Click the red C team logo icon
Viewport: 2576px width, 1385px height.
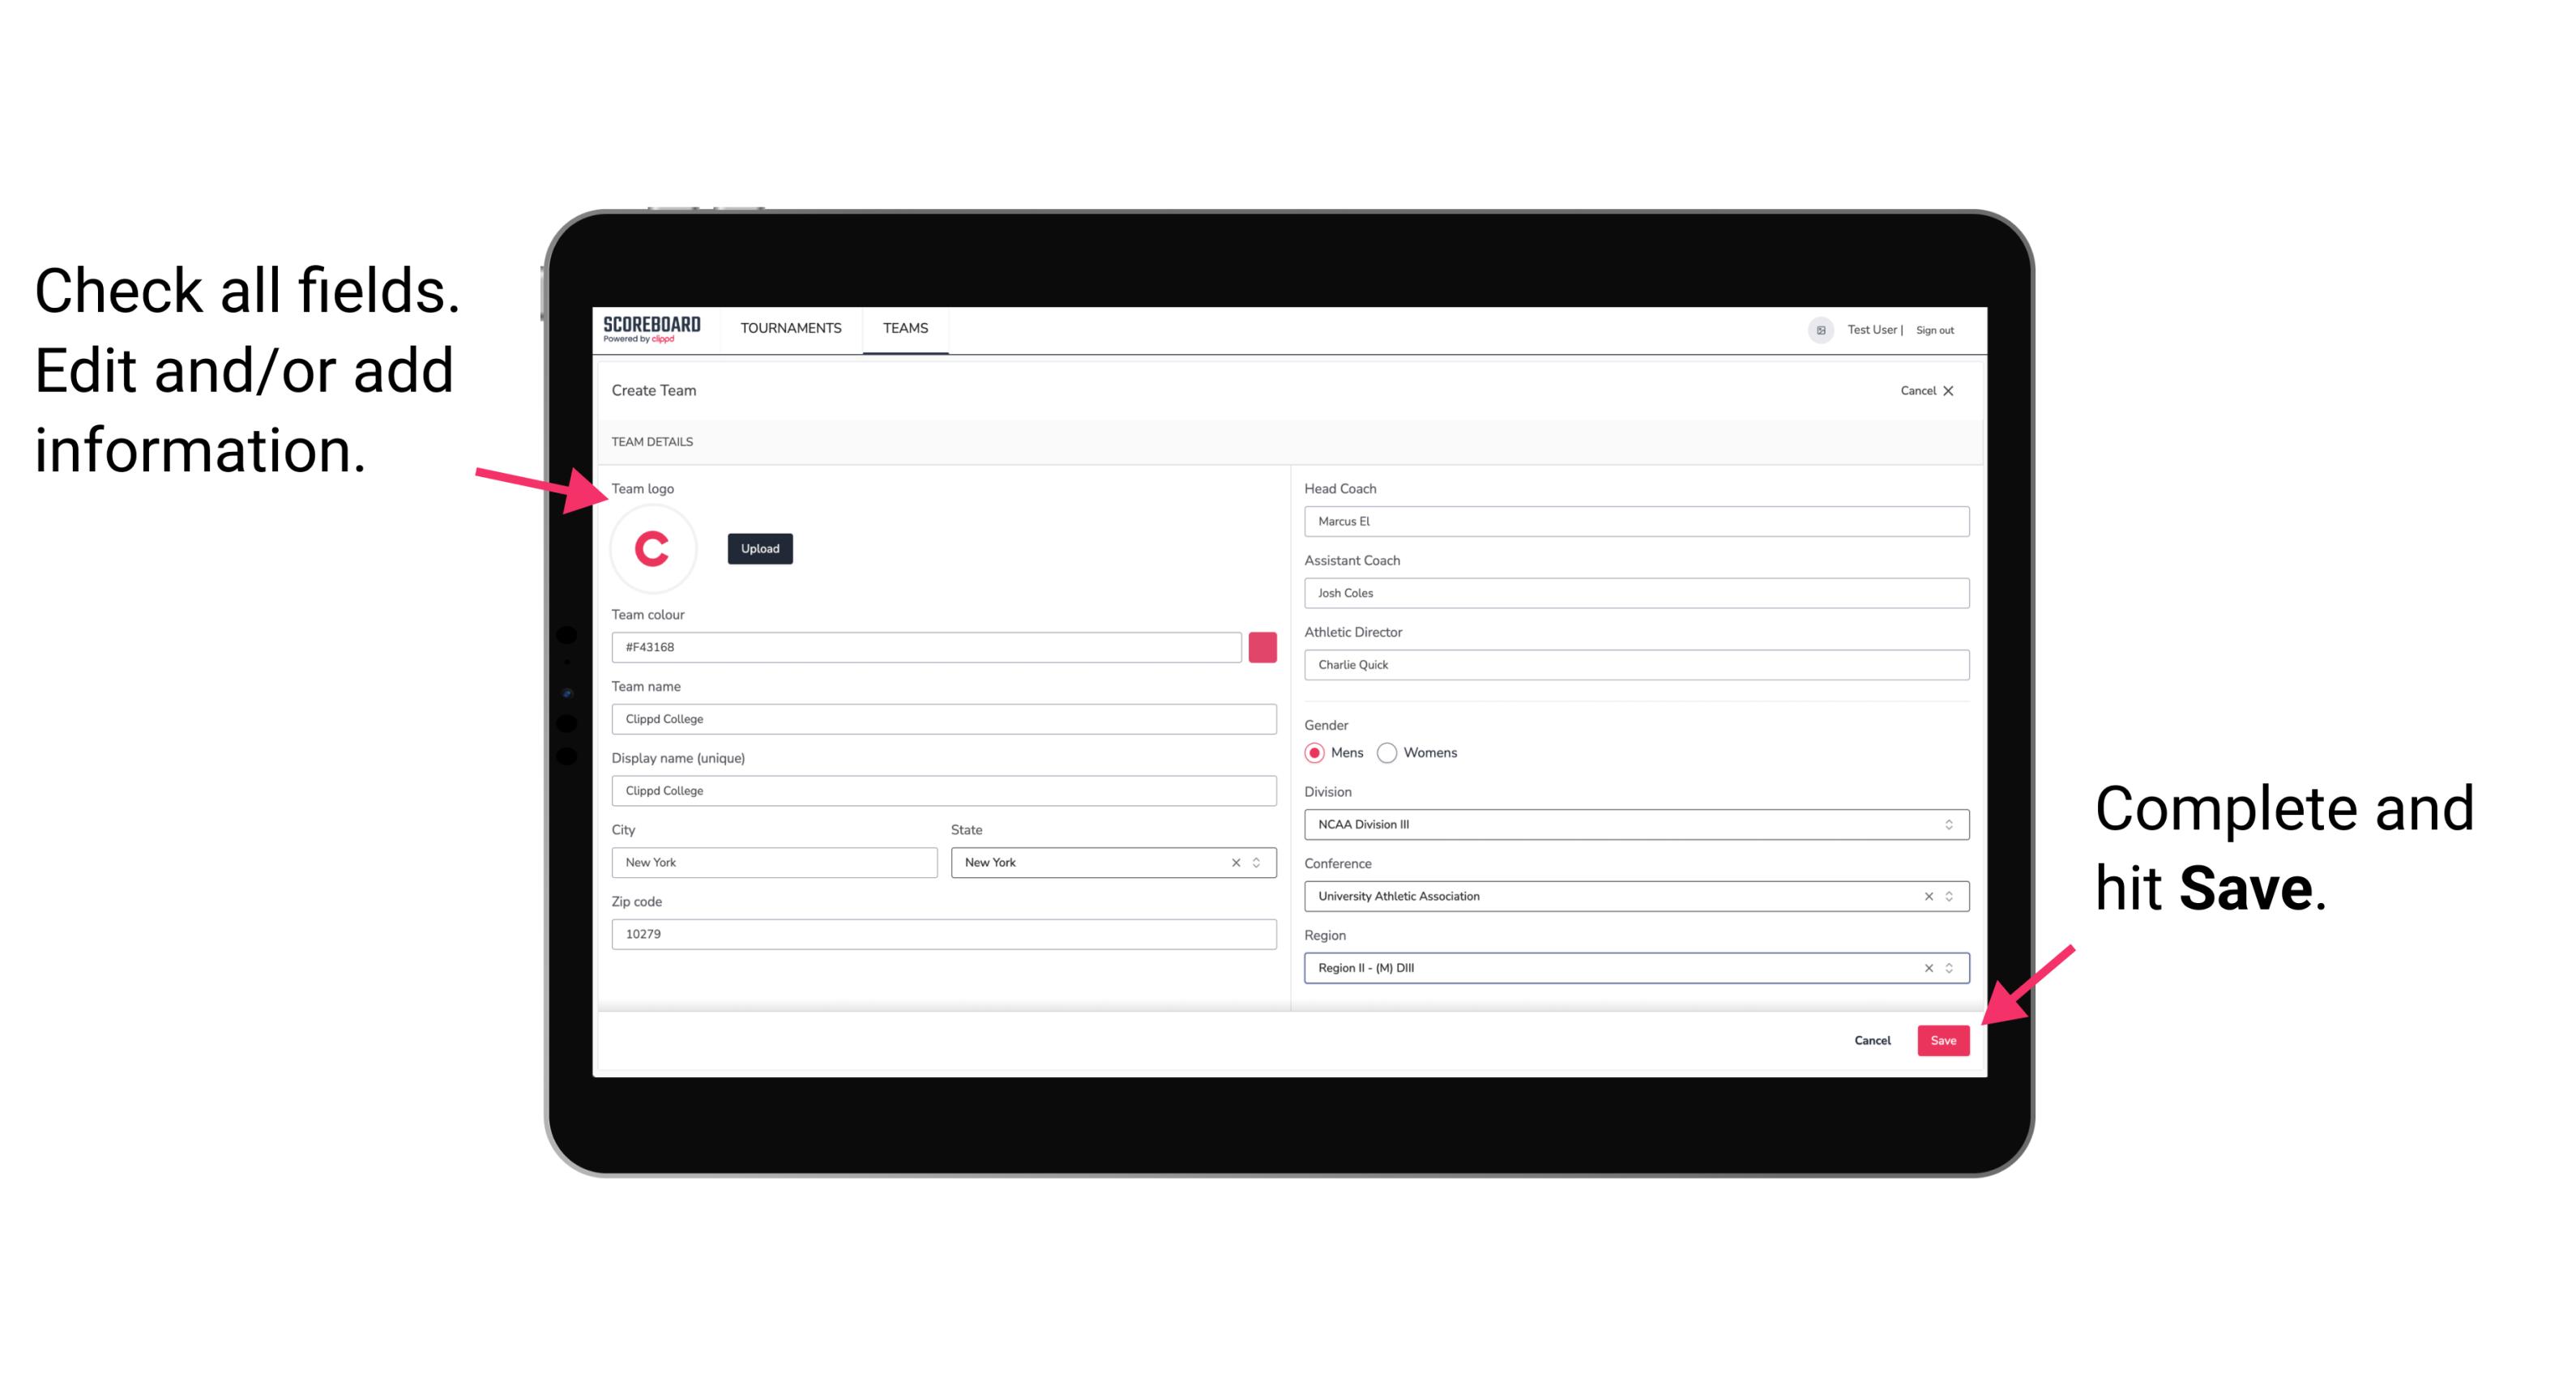point(651,546)
